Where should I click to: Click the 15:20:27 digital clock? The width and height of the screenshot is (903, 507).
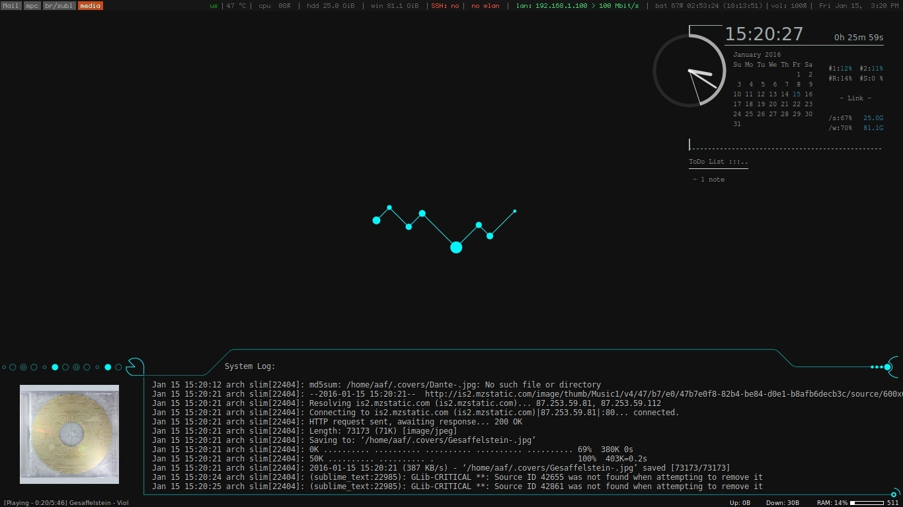(x=764, y=34)
